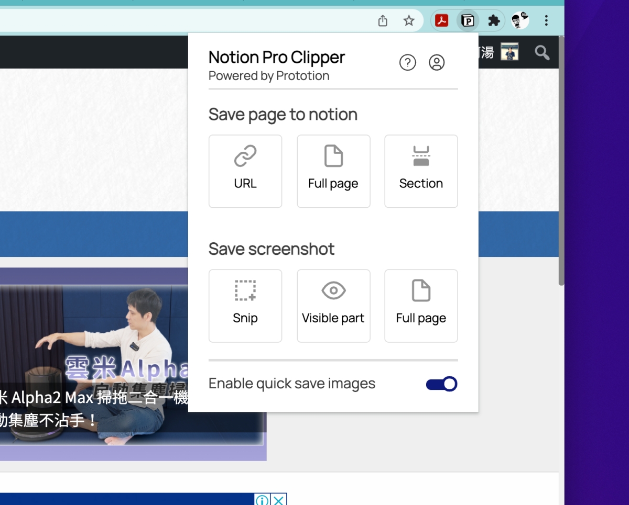Open the website search magnifier
This screenshot has height=505, width=629.
click(542, 52)
